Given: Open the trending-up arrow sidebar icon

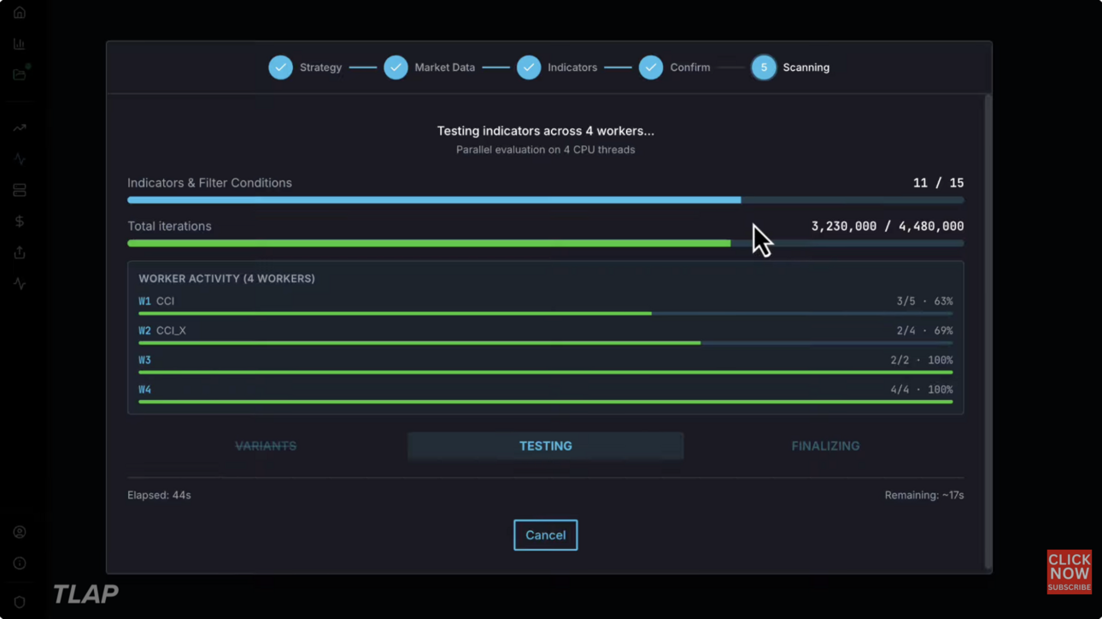Looking at the screenshot, I should pyautogui.click(x=20, y=128).
